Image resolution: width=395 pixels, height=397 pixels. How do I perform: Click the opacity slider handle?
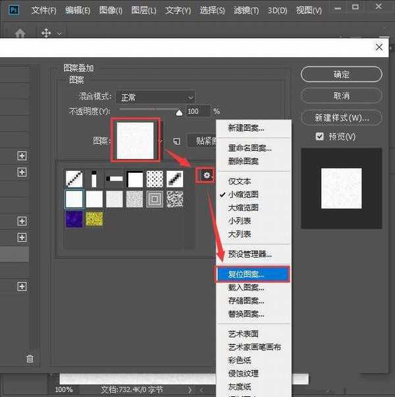pyautogui.click(x=178, y=112)
